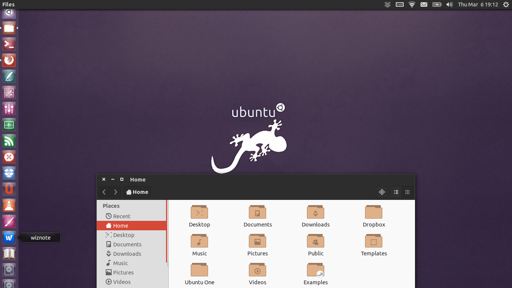Go forward with the right arrow
Screen dimensions: 512x288
pos(116,192)
